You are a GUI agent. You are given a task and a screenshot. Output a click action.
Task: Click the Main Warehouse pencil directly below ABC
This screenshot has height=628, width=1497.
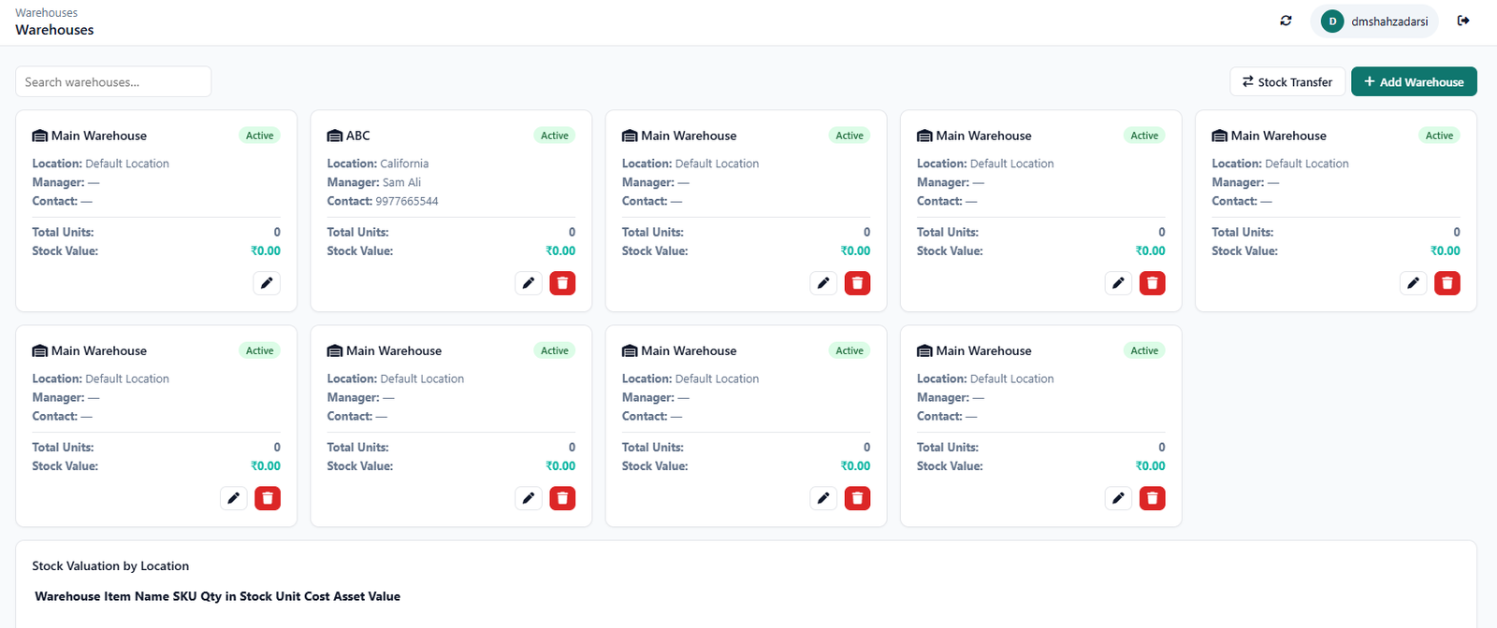[529, 498]
